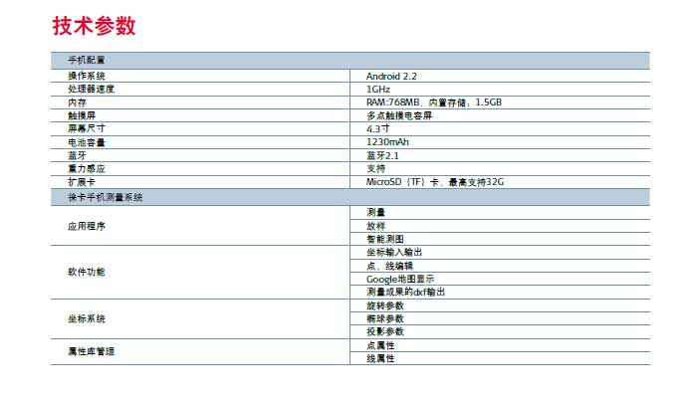
Task: Click the 椭球参数 coordinate system entry
Action: (384, 318)
